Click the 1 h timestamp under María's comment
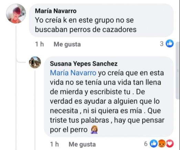Viewport: 180px width, 150px height. [39, 44]
